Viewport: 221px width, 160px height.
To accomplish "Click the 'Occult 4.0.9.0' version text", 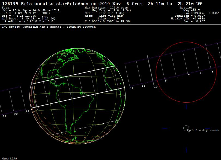I will 10,158.
